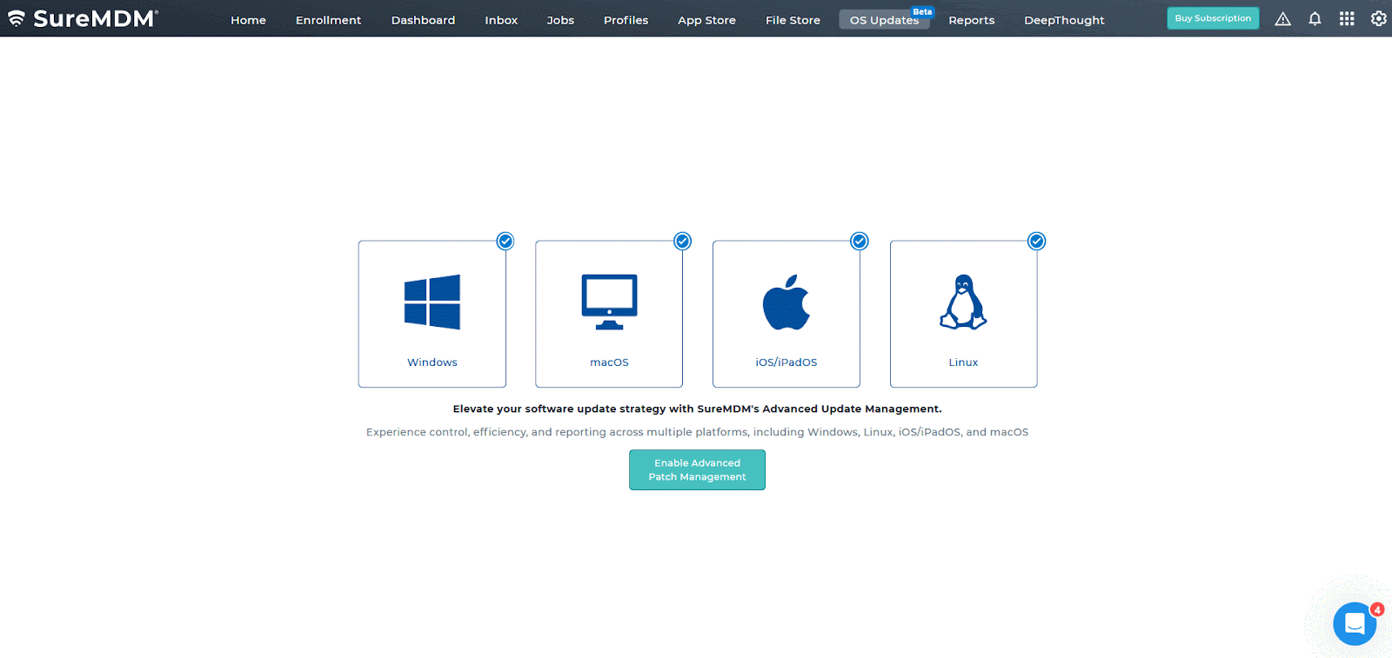Uncheck the Linux platform checkmark
The height and width of the screenshot is (658, 1392).
pos(1037,241)
